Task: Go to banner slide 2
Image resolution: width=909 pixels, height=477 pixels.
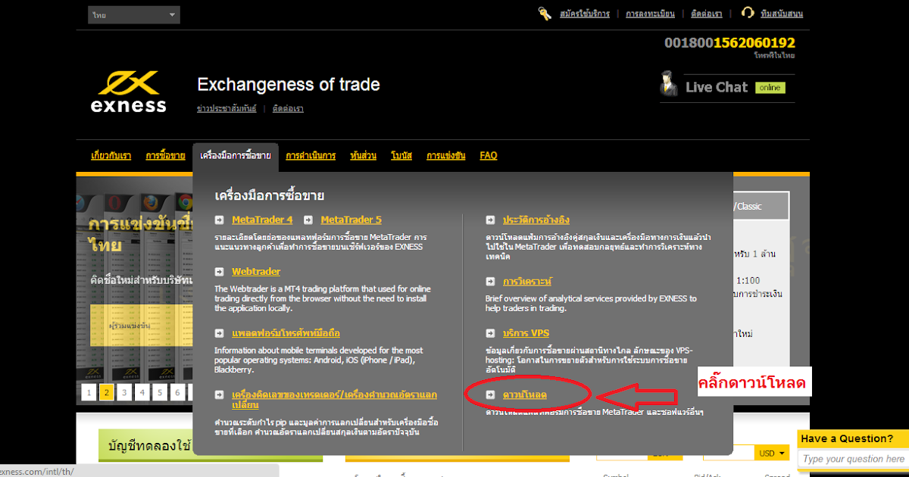Action: 107,391
